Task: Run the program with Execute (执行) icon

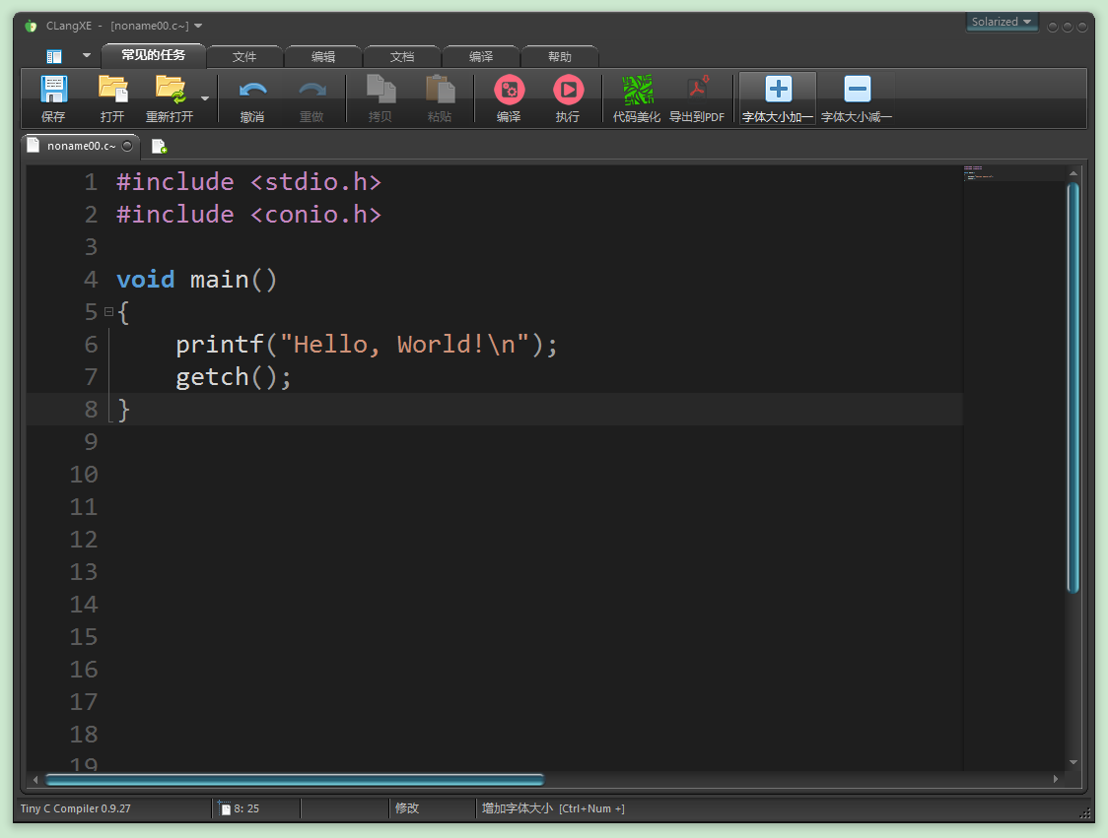Action: coord(568,90)
